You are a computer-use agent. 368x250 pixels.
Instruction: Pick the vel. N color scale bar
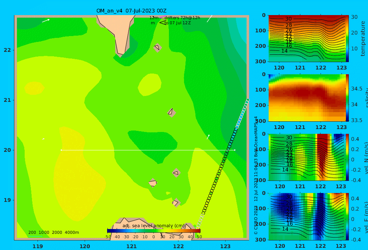click(x=347, y=157)
